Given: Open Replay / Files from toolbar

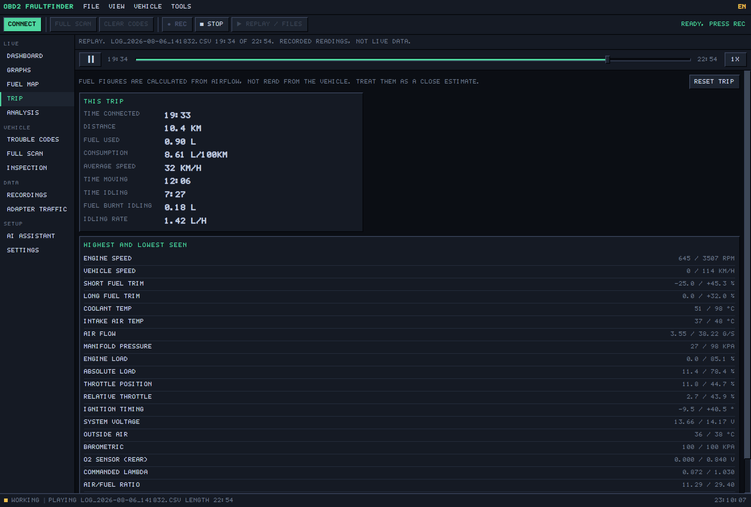Looking at the screenshot, I should (x=270, y=24).
